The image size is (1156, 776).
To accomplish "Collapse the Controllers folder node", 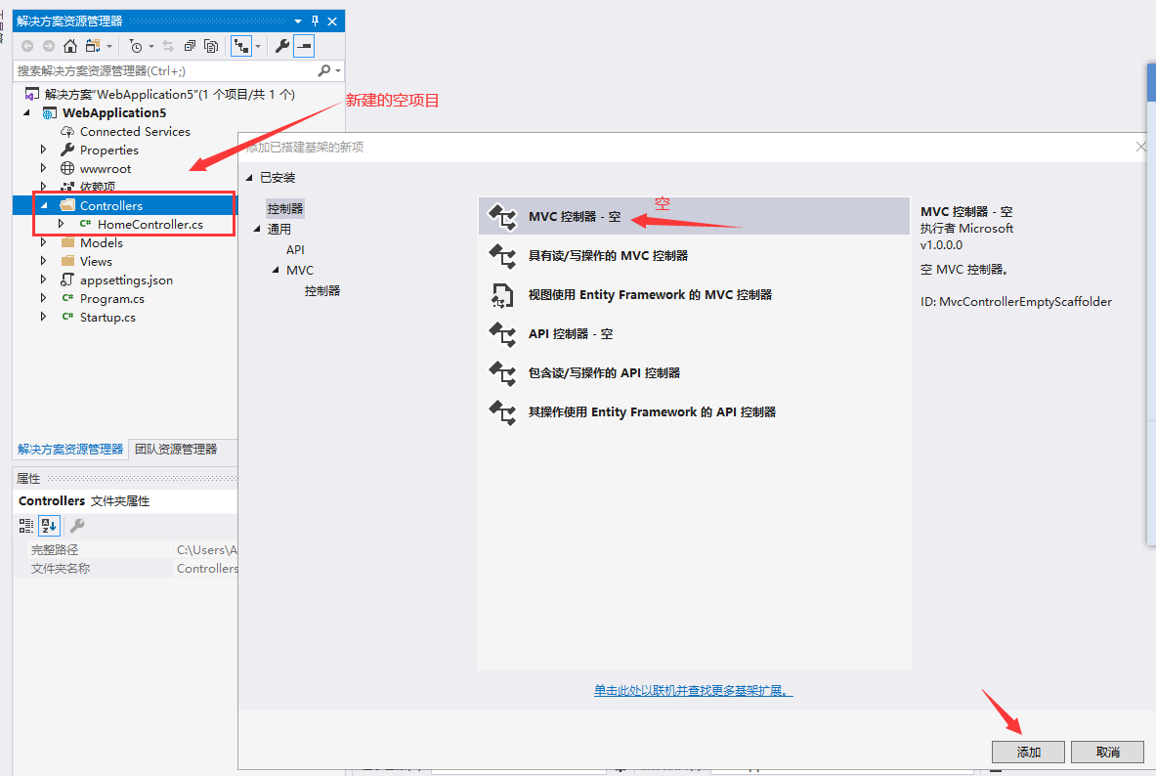I will pyautogui.click(x=43, y=206).
